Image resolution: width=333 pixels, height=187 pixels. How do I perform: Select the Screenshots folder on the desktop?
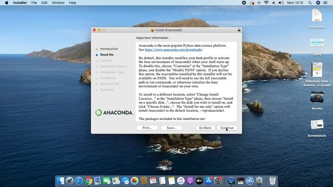point(317,128)
